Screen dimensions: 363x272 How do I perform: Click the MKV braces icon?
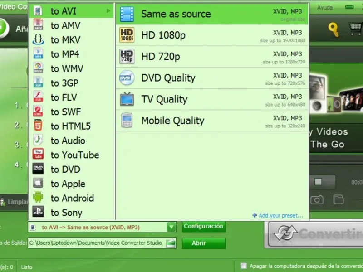(38, 39)
